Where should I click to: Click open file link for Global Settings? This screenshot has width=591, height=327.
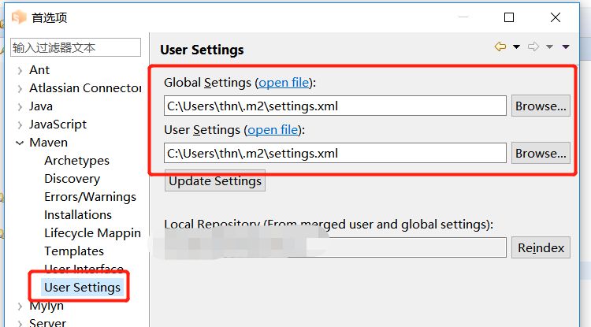[284, 83]
